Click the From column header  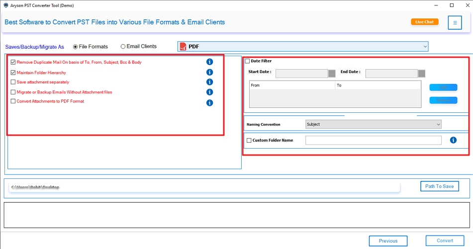[292, 85]
